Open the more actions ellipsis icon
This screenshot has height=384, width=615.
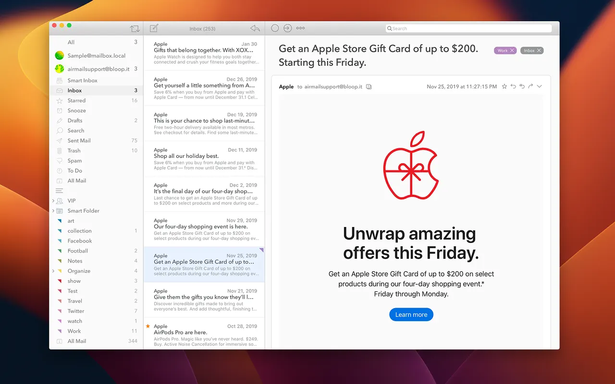click(x=300, y=28)
